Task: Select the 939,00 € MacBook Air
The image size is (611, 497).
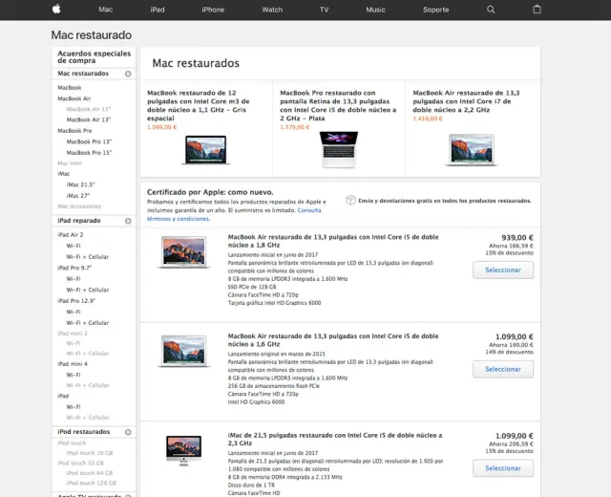Action: pos(502,270)
